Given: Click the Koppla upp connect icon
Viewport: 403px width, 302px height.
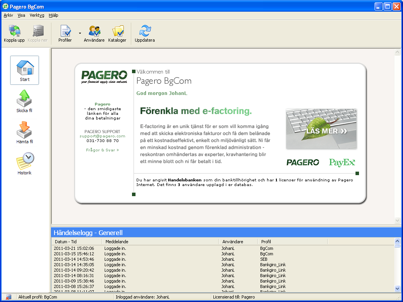Looking at the screenshot, I should click(14, 31).
